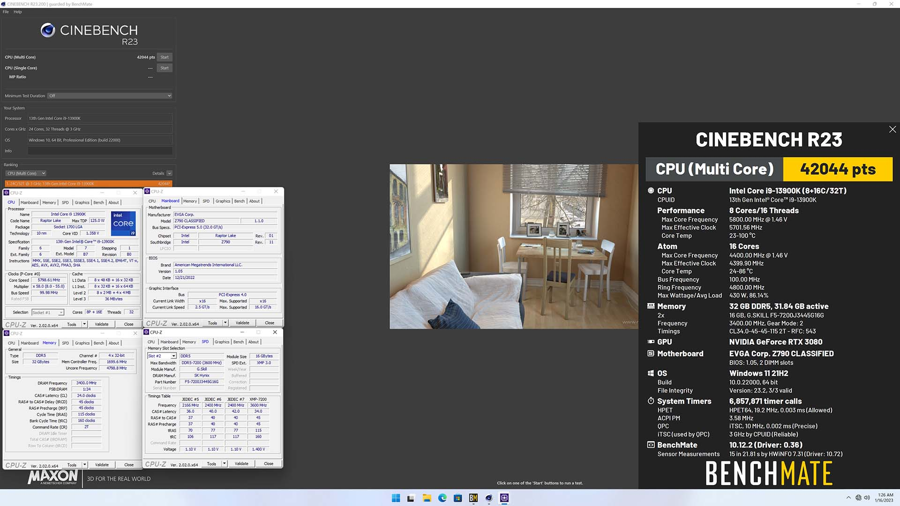Click Validate in the SPD CPU-Z window
Image resolution: width=900 pixels, height=506 pixels.
242,464
